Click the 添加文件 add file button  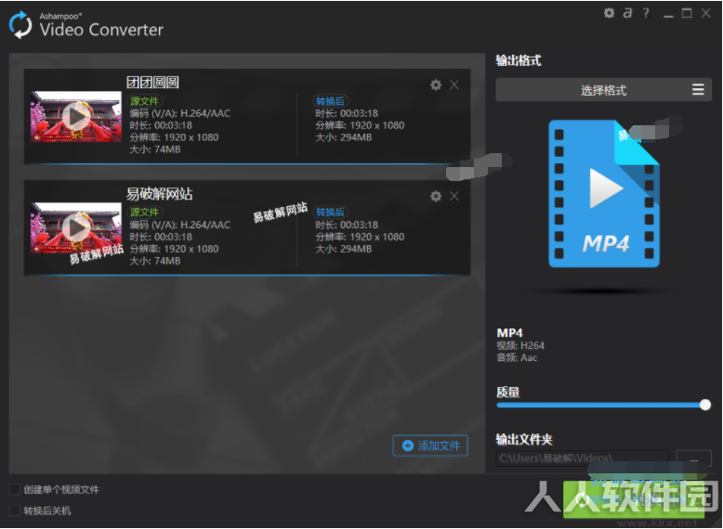[x=430, y=445]
